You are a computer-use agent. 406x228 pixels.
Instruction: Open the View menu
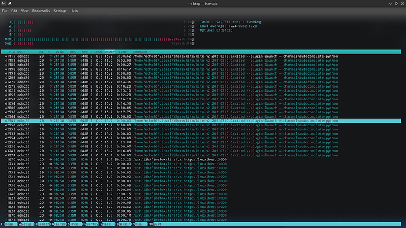[25, 11]
